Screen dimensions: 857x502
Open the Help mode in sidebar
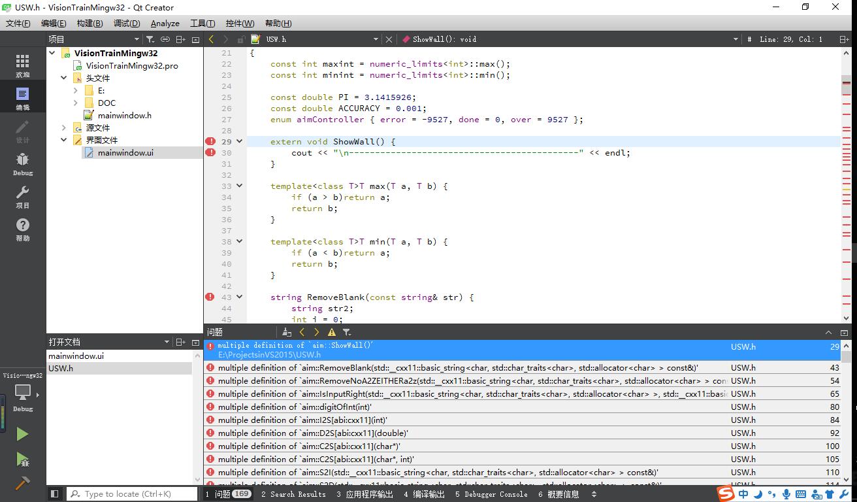pos(23,229)
